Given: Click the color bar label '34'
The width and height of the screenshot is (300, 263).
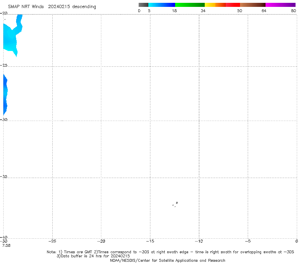Looking at the screenshot, I should (x=203, y=11).
